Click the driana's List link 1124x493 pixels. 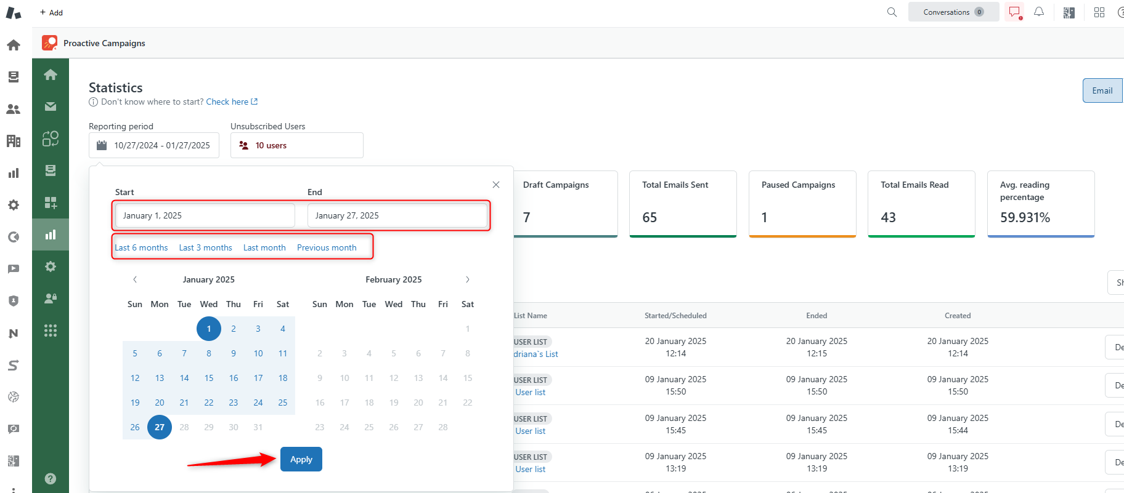click(536, 354)
